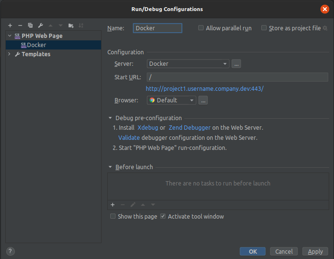Create new folder for configurations
Screen dimensions: 334x259
coord(71,25)
